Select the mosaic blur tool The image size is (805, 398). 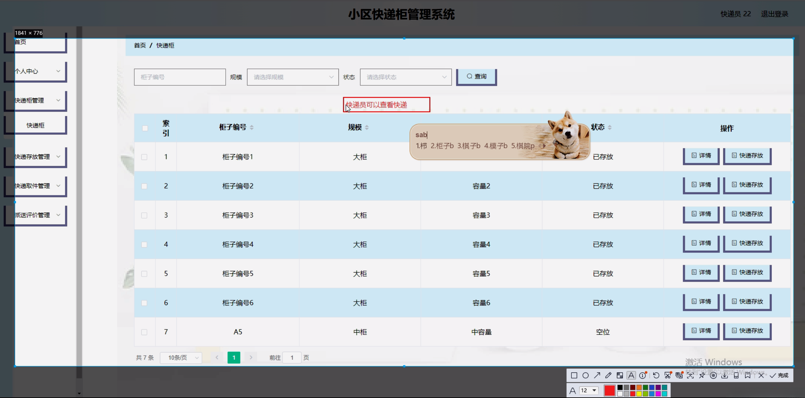(619, 375)
